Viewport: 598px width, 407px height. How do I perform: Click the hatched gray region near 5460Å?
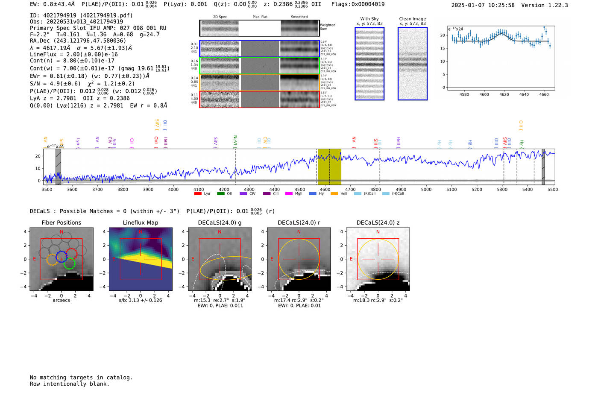[543, 167]
